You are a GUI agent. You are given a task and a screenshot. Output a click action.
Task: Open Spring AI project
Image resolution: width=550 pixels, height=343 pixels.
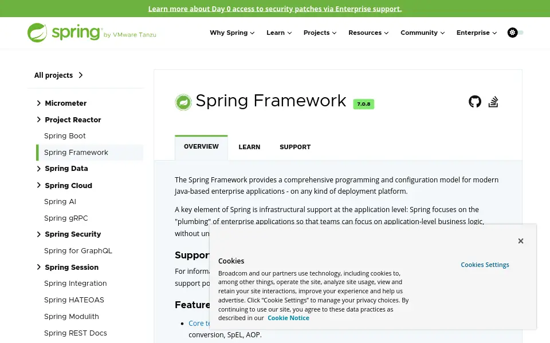[60, 202]
